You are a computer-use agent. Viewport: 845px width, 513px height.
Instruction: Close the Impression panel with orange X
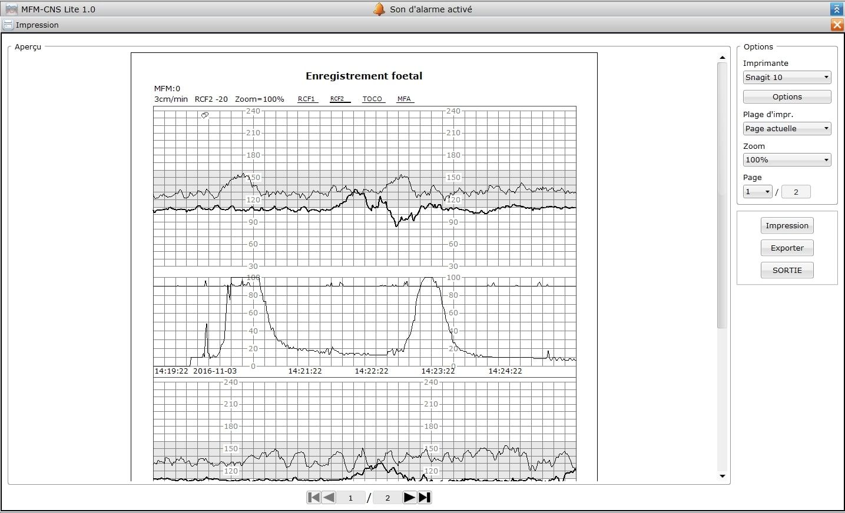836,25
